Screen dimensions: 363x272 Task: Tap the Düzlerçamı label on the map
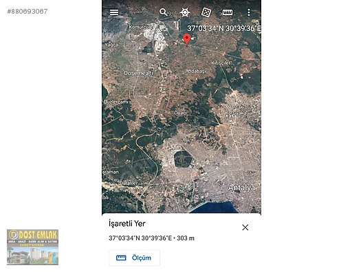pyautogui.click(x=115, y=102)
